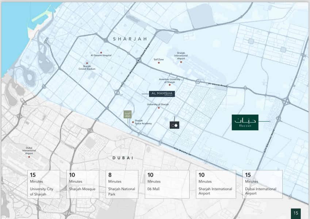The image size is (310, 219).
Task: Open the 10 Minutes Sharjah Mosque card
Action: (x=83, y=184)
